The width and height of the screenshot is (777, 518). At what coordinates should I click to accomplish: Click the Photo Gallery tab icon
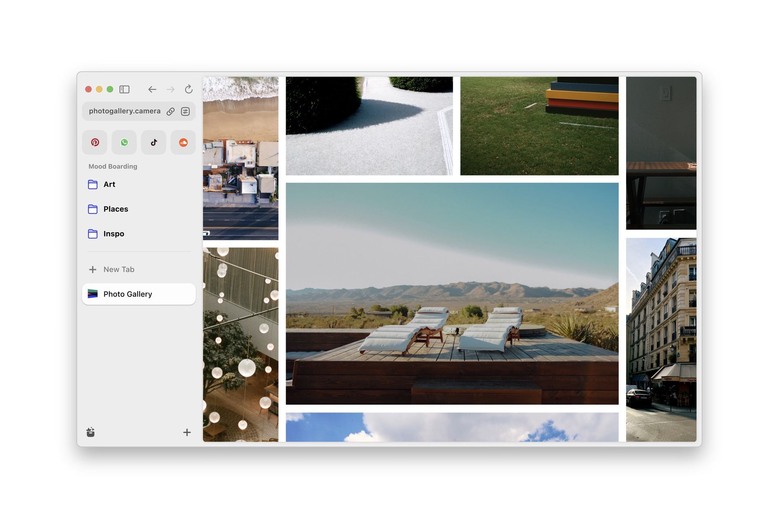[93, 294]
